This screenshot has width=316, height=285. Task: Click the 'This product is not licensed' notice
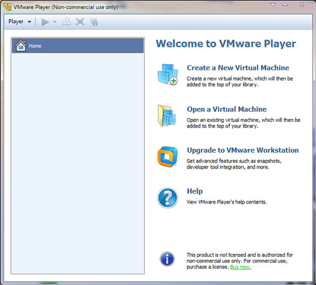coord(240,261)
